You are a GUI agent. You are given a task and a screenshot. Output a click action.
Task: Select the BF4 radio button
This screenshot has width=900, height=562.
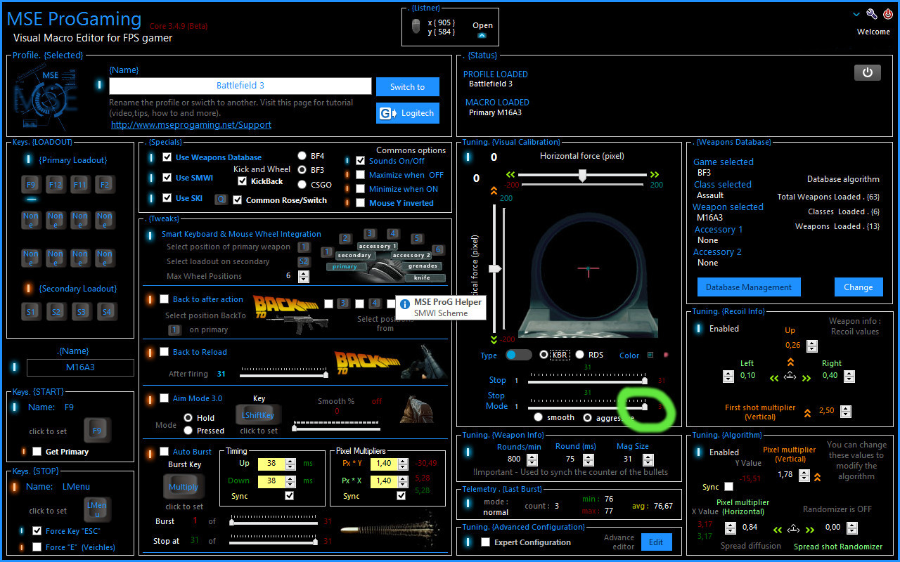point(302,156)
